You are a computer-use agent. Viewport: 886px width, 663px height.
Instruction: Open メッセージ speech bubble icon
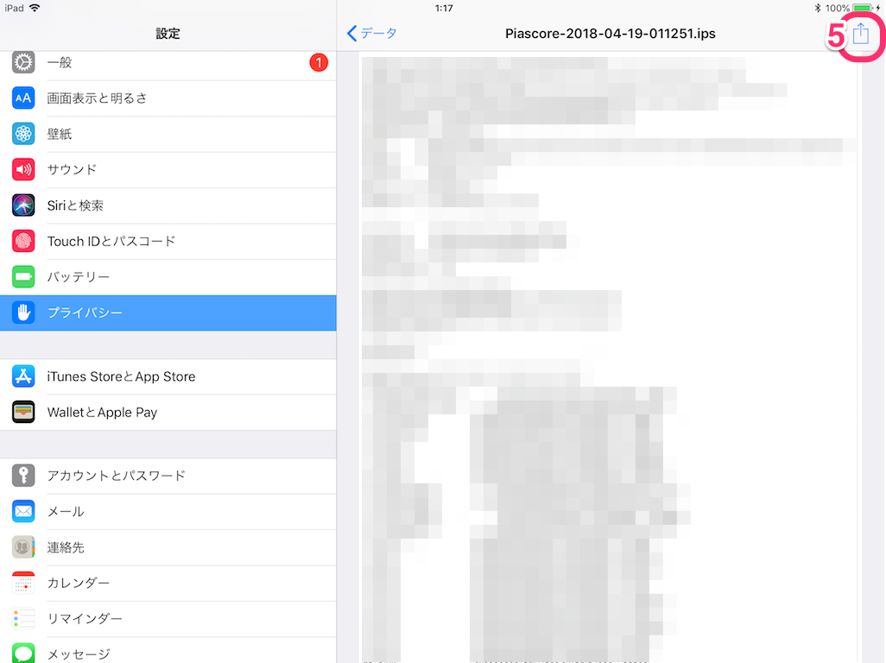(x=23, y=654)
